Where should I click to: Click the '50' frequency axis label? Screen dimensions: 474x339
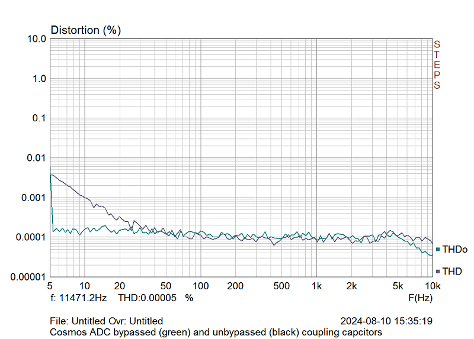point(166,286)
